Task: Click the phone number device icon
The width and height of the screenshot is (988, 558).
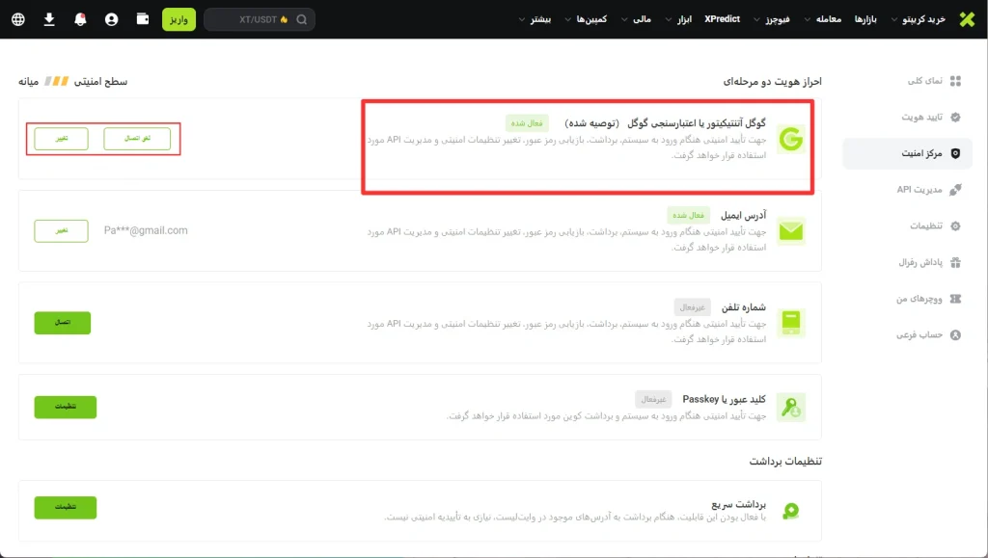Action: (791, 324)
